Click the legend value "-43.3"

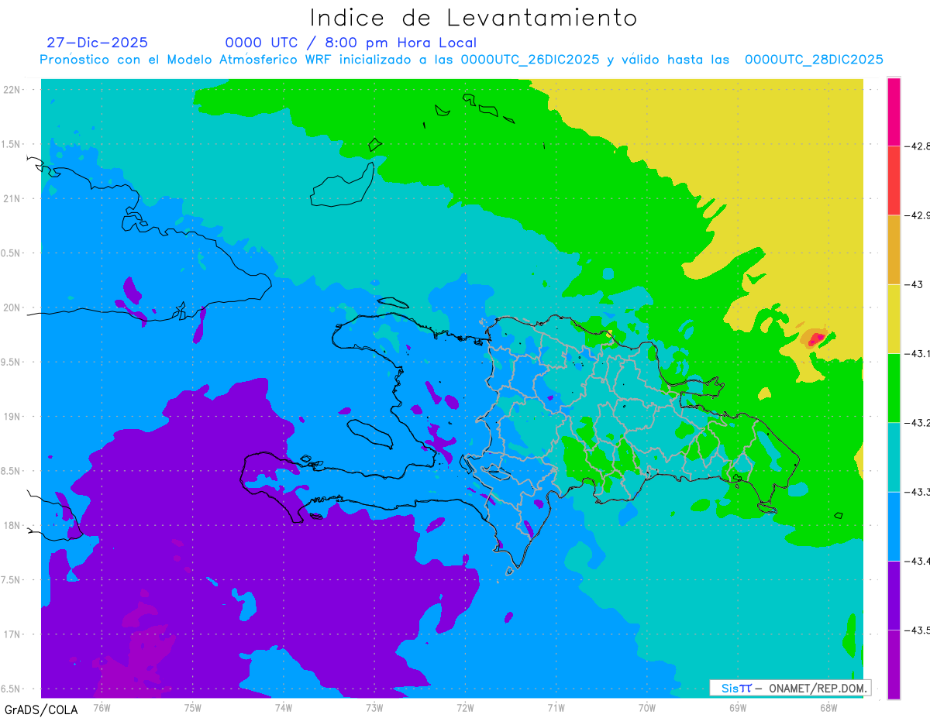918,492
